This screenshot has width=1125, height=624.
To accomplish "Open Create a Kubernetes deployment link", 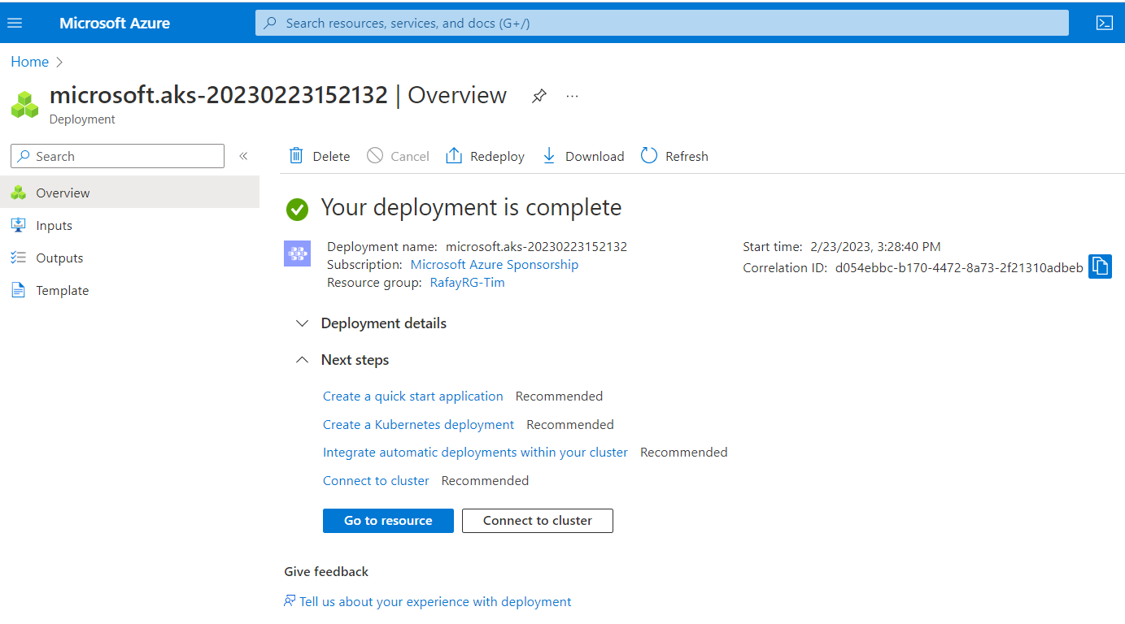I will [x=418, y=425].
